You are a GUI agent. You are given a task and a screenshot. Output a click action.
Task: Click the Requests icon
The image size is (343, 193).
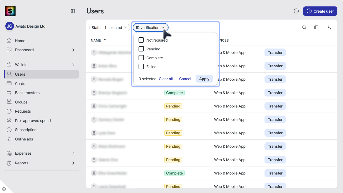[x=9, y=111]
